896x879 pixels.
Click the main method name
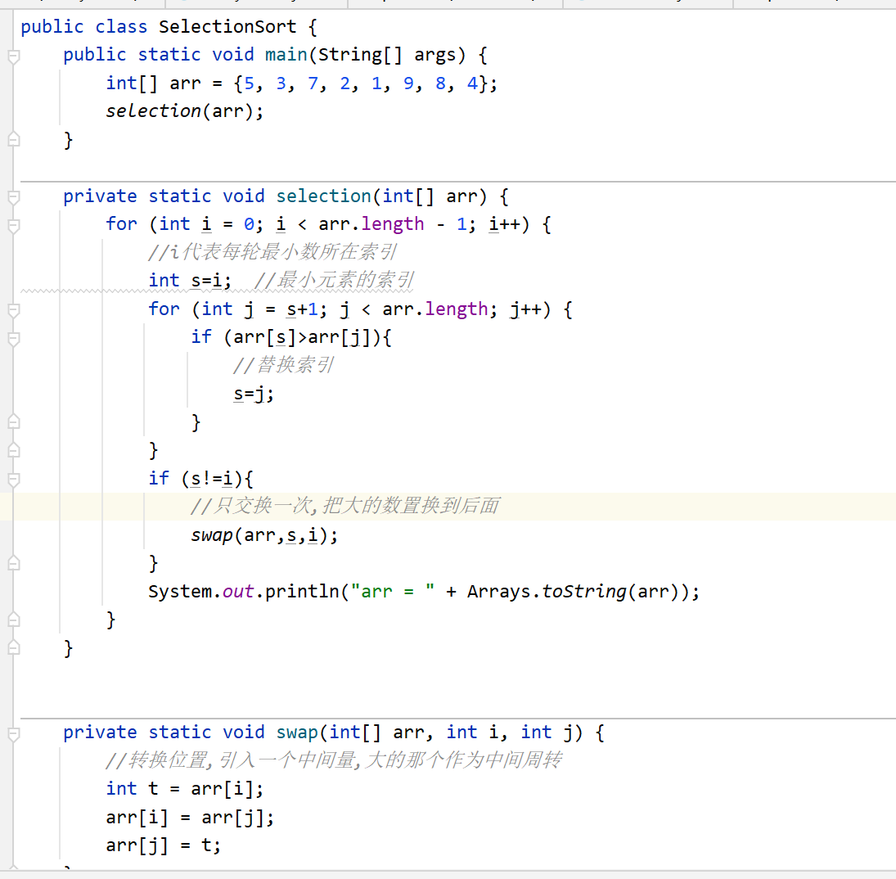point(286,55)
